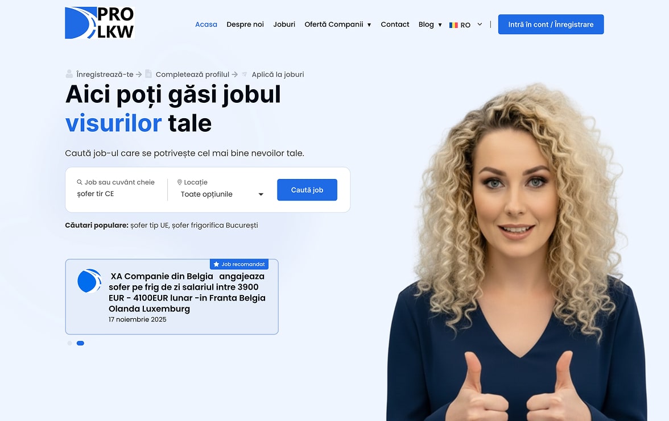Viewport: 669px width, 421px height.
Task: Click the company logo in the job card
Action: [89, 281]
